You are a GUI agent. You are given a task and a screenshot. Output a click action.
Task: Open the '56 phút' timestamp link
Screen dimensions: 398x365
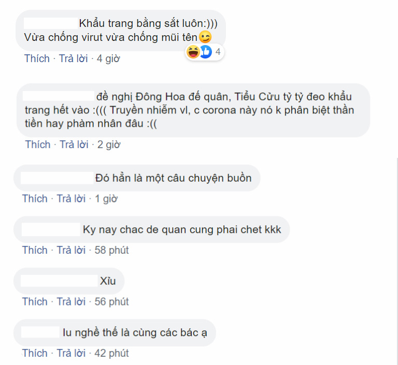click(x=112, y=302)
